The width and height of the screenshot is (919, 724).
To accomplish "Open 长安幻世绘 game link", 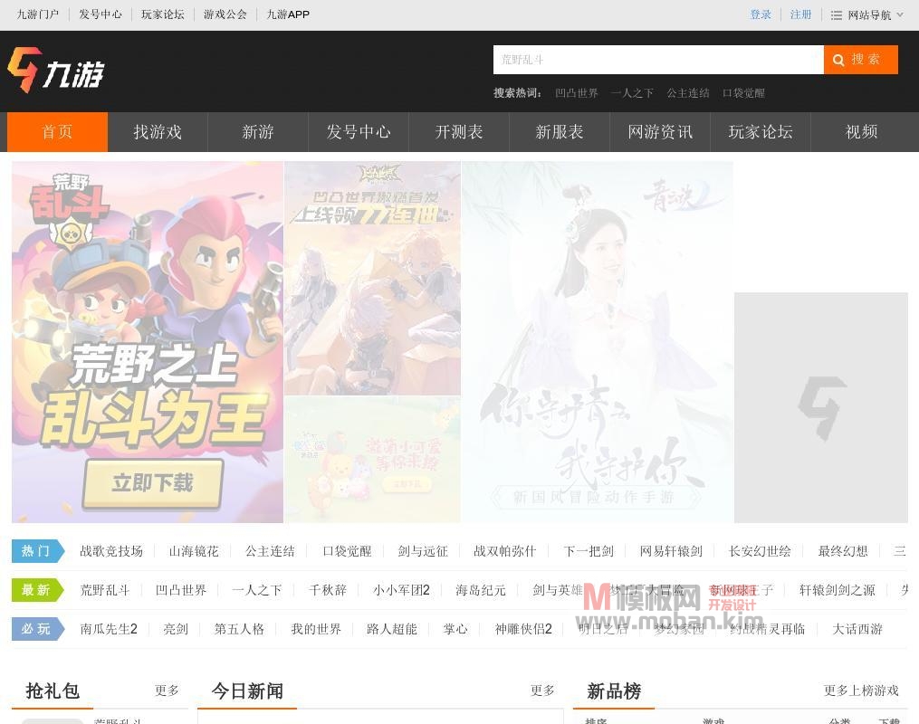I will point(760,551).
